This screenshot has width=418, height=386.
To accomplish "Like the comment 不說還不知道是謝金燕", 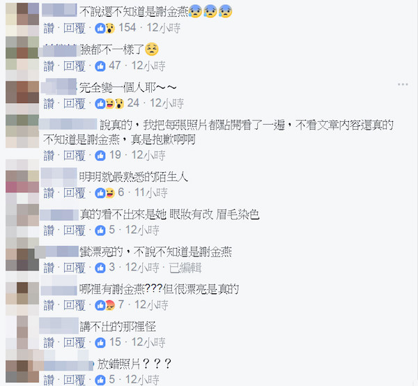I will click(x=49, y=29).
